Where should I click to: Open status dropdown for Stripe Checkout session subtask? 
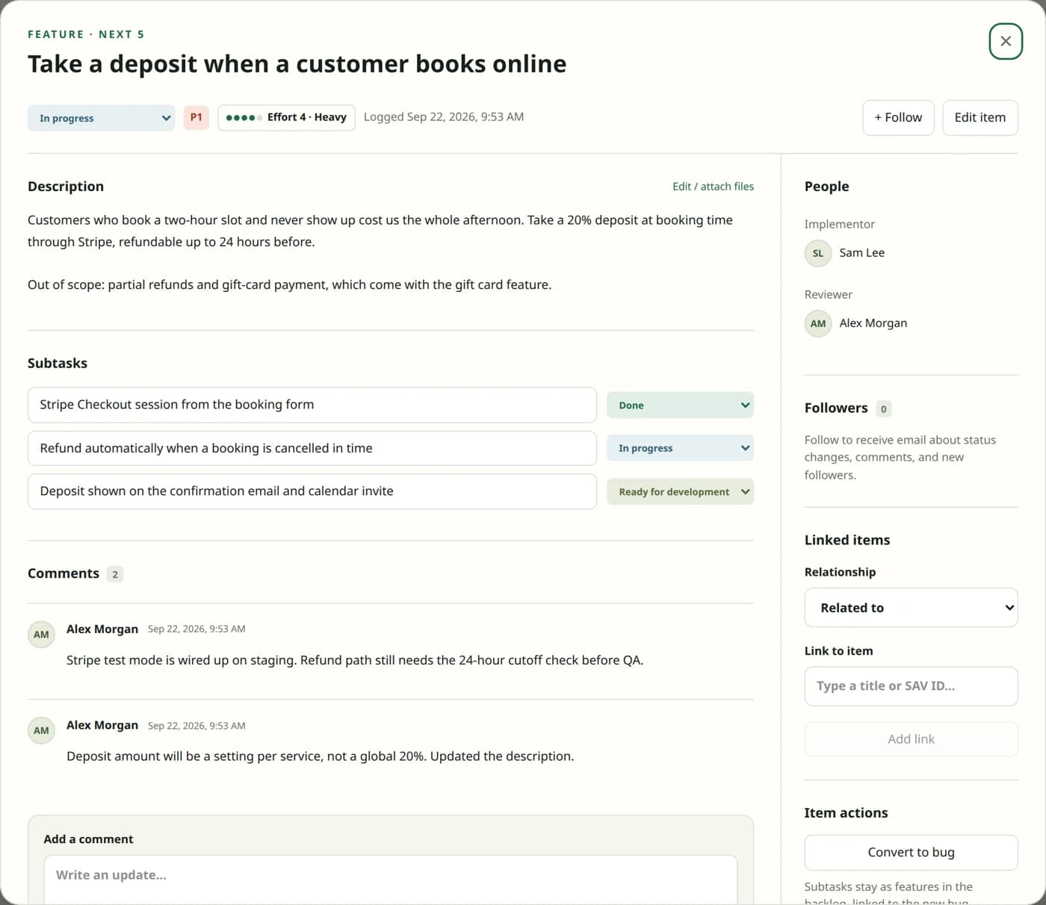(x=680, y=405)
